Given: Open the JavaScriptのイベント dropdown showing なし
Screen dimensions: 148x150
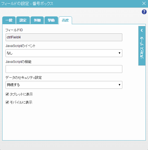Looking at the screenshot, I should point(64,53).
